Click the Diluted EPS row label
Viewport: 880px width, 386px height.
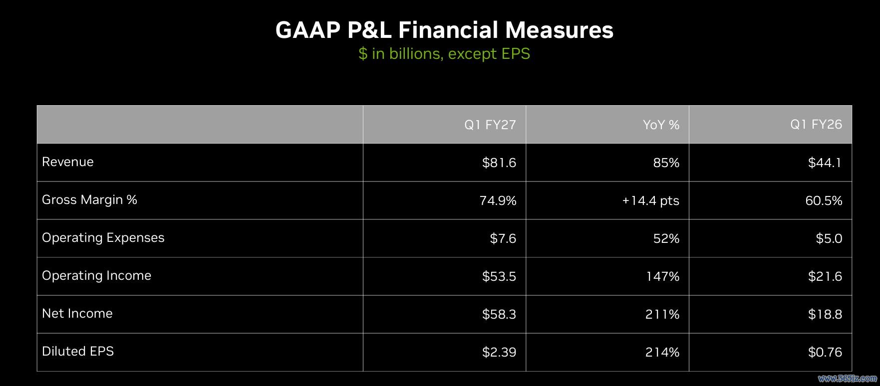[78, 352]
